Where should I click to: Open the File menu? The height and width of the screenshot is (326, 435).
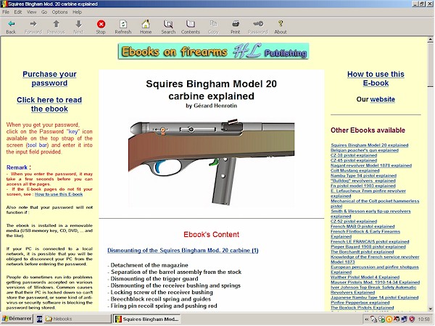6,12
